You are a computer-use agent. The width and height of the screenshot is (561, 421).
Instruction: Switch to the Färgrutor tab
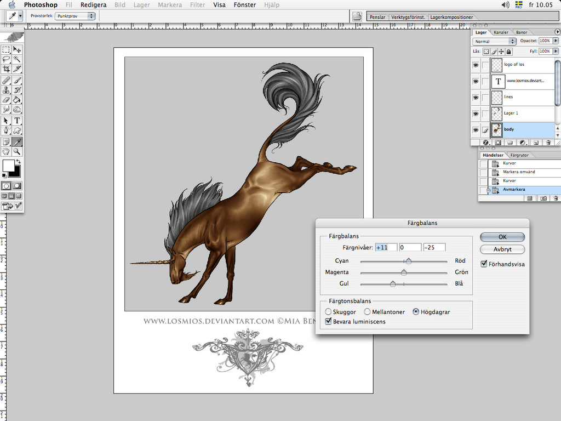519,155
